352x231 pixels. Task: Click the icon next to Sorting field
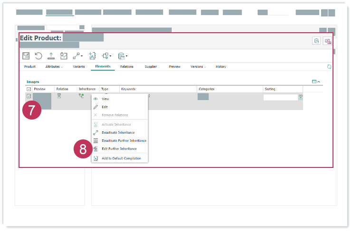point(300,97)
